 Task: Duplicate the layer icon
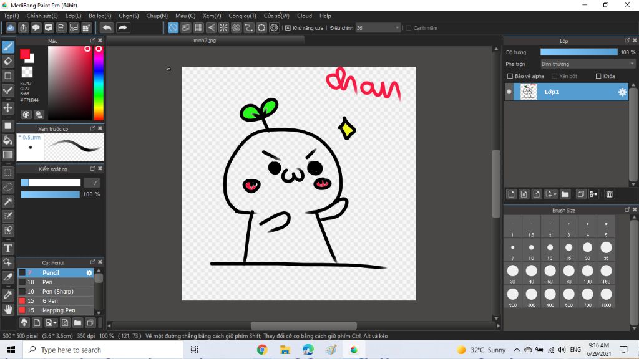click(x=581, y=194)
